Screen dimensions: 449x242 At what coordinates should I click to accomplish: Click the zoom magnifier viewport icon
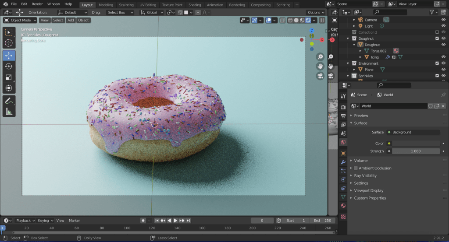[320, 57]
